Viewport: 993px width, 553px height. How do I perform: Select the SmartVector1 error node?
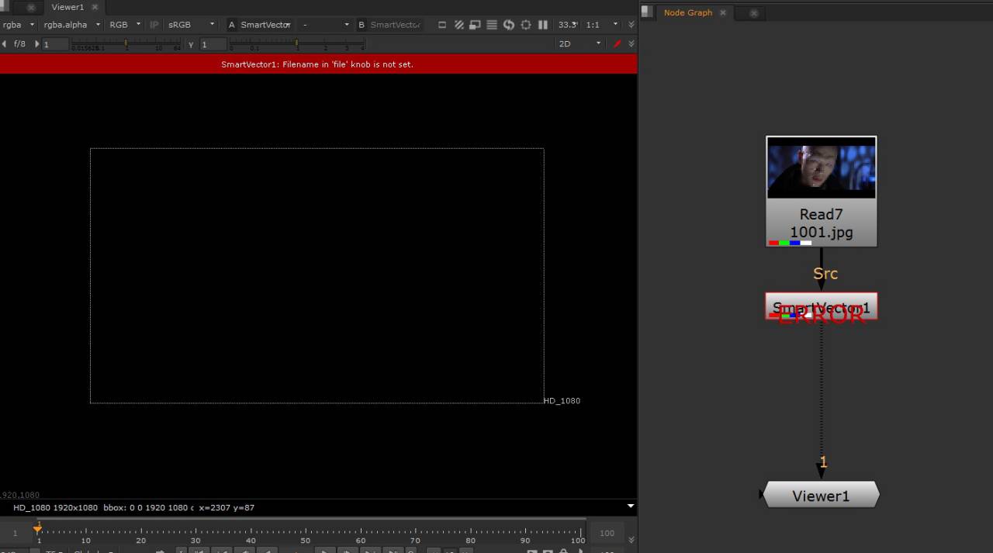822,306
